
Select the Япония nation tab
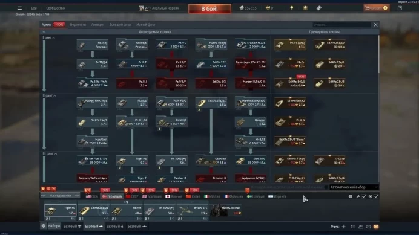coord(174,196)
